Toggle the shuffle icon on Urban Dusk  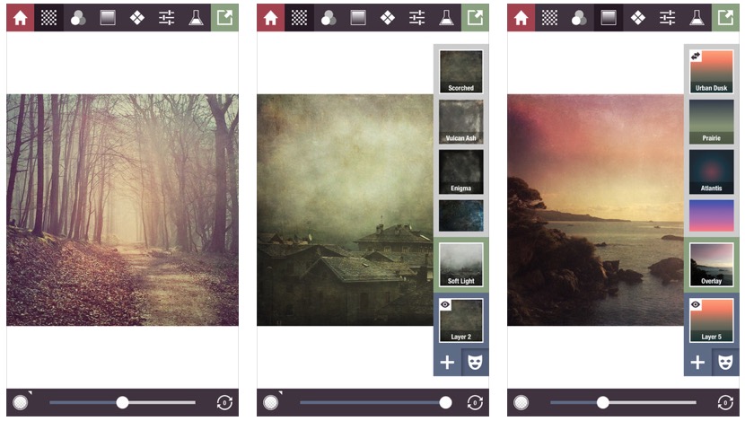pyautogui.click(x=697, y=57)
